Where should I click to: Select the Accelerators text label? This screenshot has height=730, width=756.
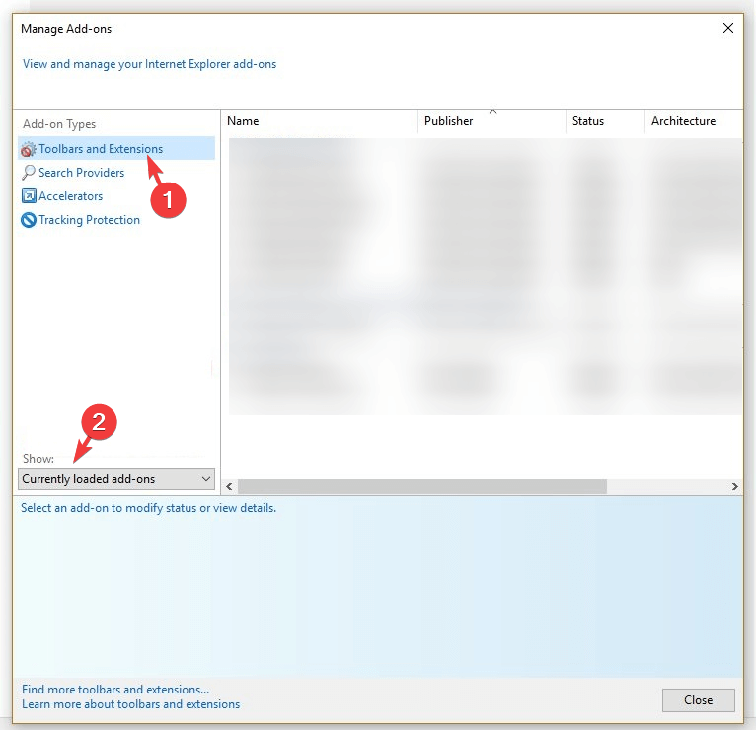(71, 196)
